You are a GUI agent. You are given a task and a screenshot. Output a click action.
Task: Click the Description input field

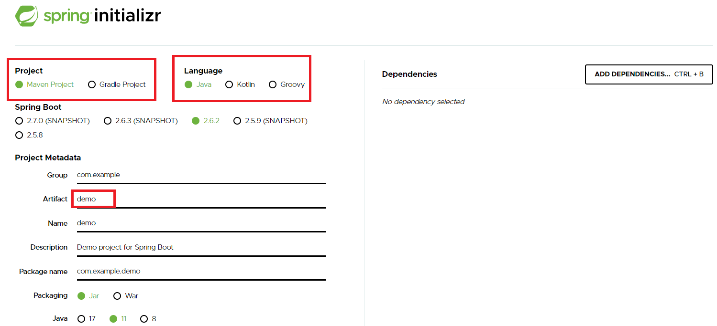201,247
